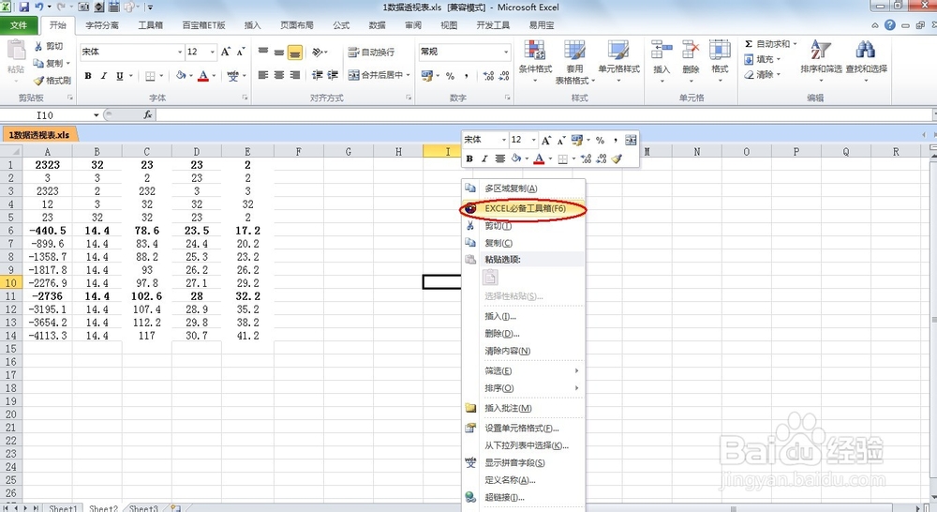937x512 pixels.
Task: Select cell A6 containing -440.5
Action: [47, 231]
